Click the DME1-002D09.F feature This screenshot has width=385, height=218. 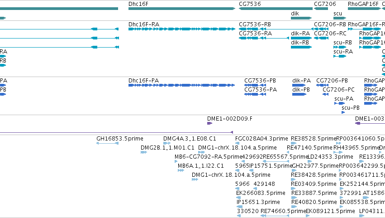pos(209,123)
